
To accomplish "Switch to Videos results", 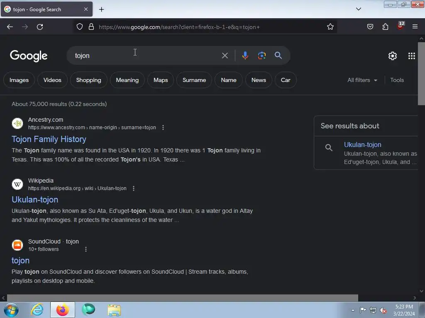I will click(52, 80).
